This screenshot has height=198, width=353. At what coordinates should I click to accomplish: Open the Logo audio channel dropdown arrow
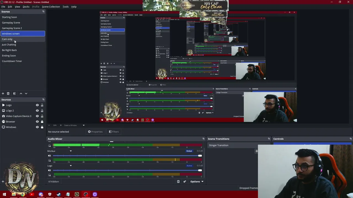pos(71,166)
